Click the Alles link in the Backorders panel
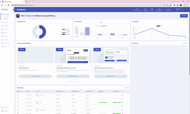 (185, 43)
